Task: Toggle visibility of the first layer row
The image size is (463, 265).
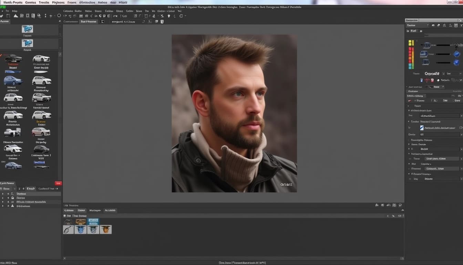Action: click(8, 194)
